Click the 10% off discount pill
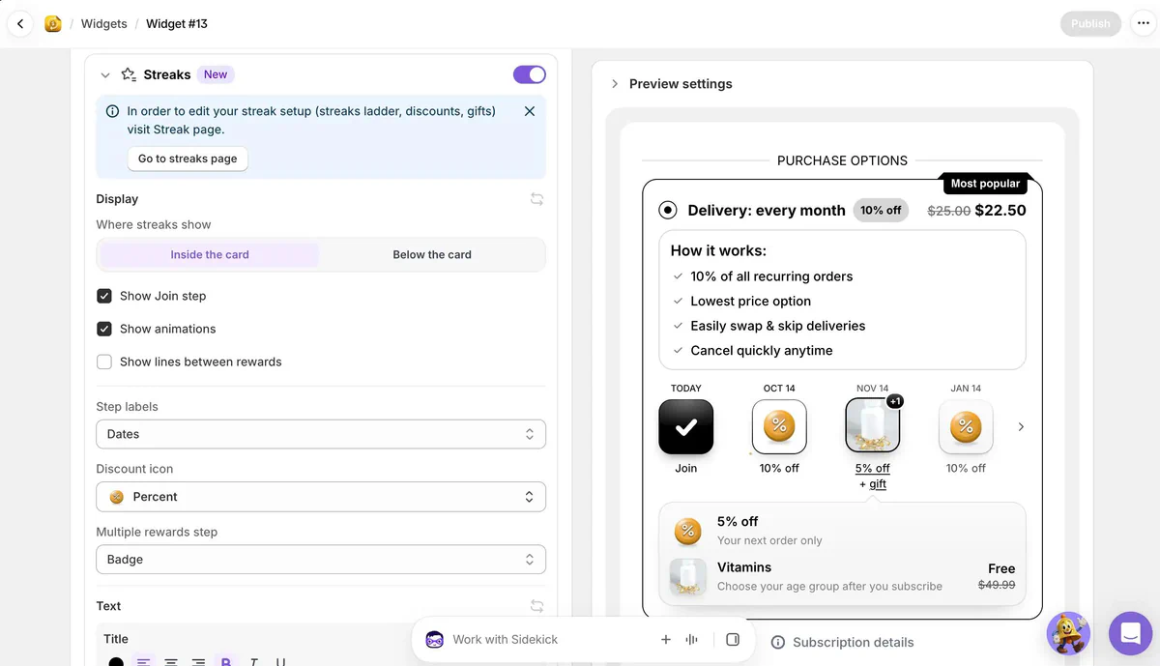1160x666 pixels. [x=881, y=210]
